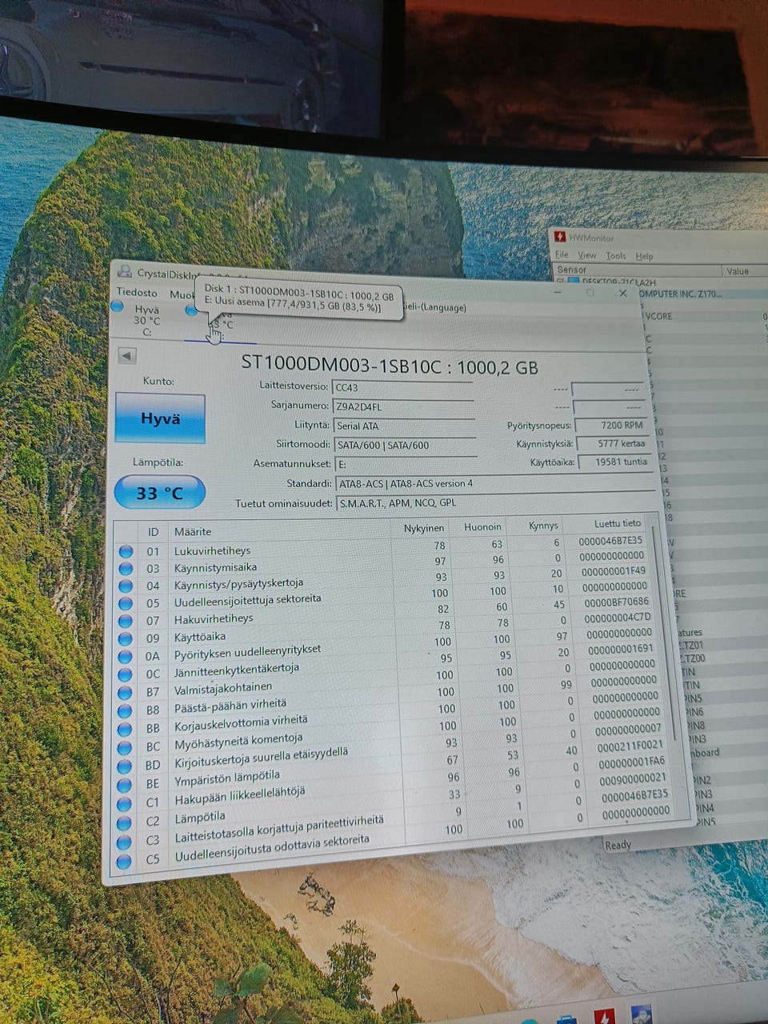Image resolution: width=768 pixels, height=1024 pixels.
Task: Click the Tuetut ominaisuudet S.M.A.R.T. field
Action: [495, 502]
